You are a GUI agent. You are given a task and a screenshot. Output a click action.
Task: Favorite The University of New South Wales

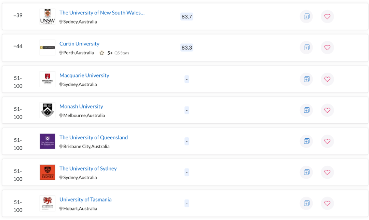pyautogui.click(x=327, y=16)
